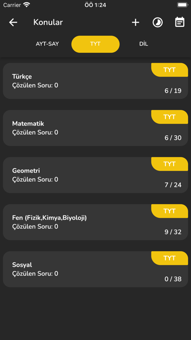The image size is (191, 340).
Task: Open Fen (Fizik,Kimya,Biyoloji) card
Action: click(95, 222)
